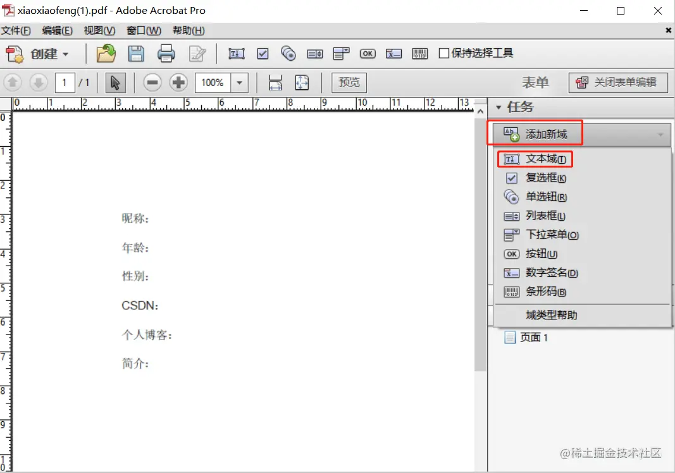This screenshot has height=473, width=675.
Task: Activate the selection arrow tool
Action: click(x=115, y=83)
